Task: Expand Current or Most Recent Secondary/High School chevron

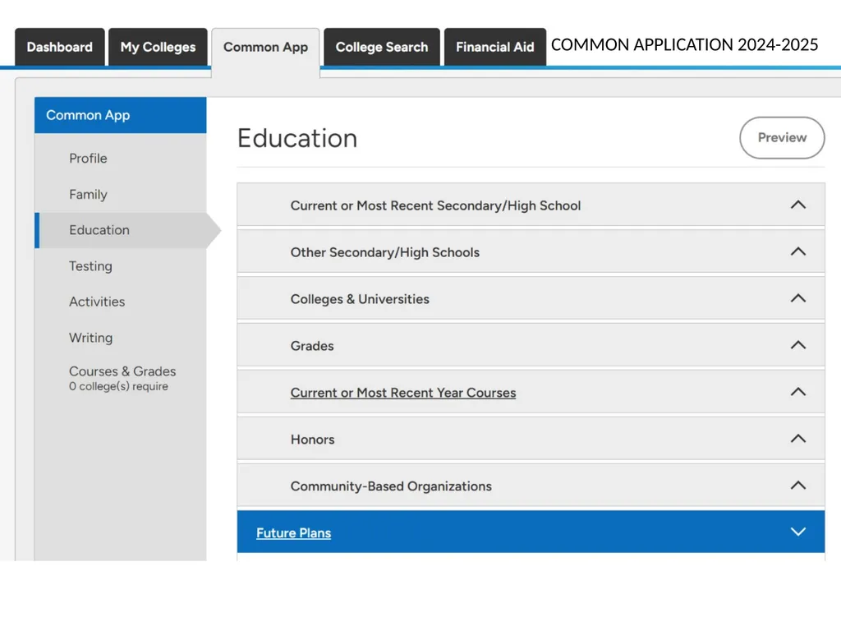Action: point(797,205)
